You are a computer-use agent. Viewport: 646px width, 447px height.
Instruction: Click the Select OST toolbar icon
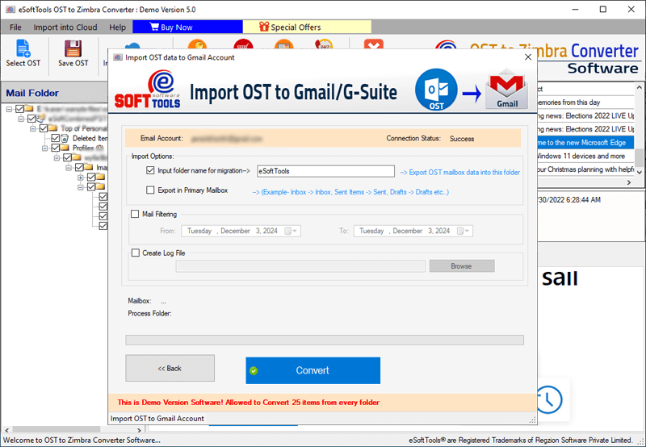point(23,48)
